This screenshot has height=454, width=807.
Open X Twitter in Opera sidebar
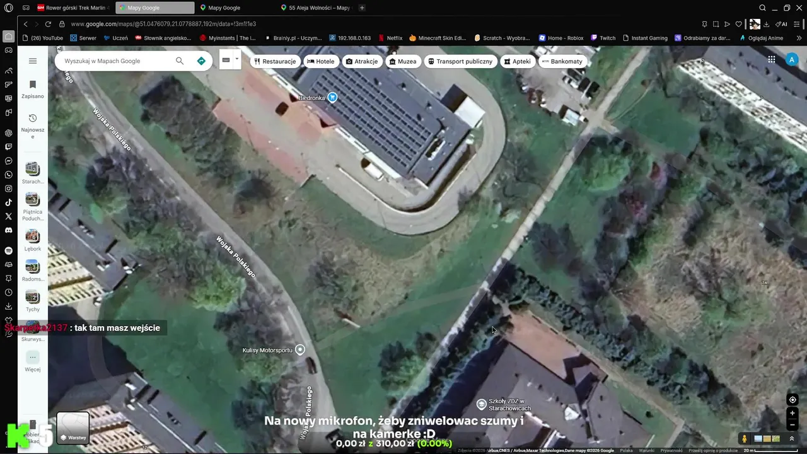8,216
